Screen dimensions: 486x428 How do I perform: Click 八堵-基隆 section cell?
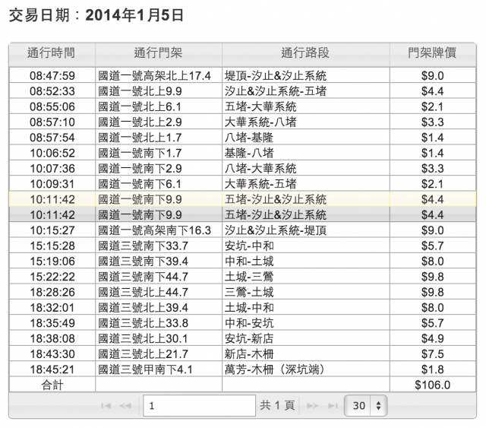306,138
